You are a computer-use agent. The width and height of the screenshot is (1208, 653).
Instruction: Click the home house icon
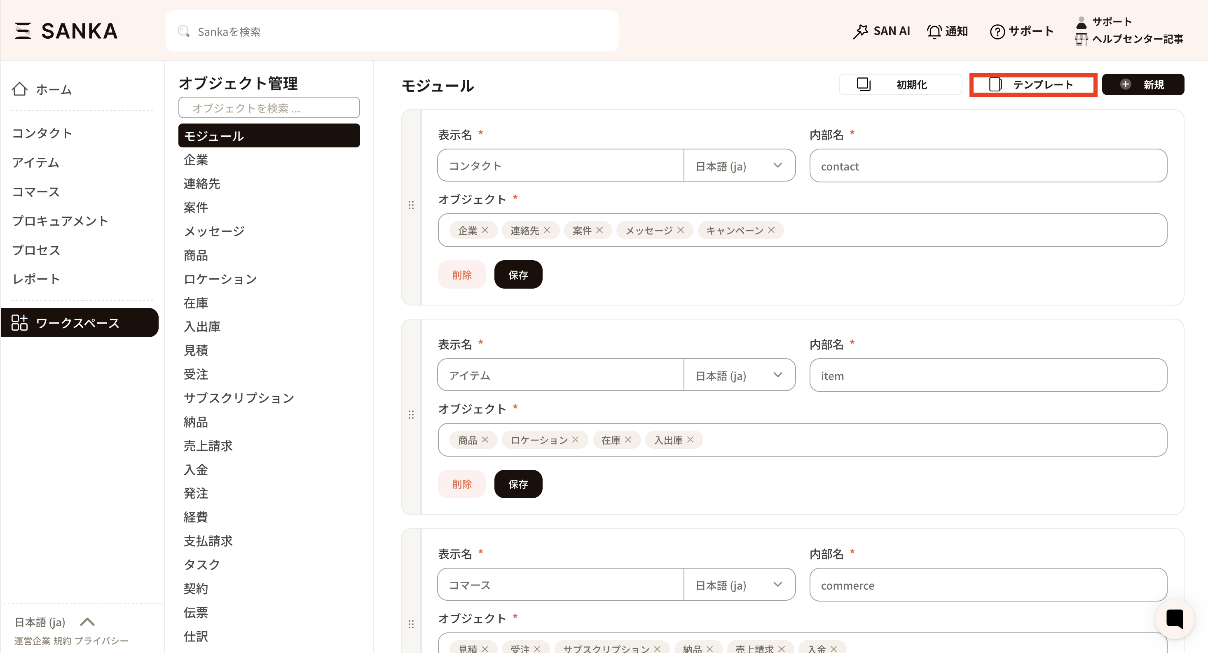click(x=20, y=89)
